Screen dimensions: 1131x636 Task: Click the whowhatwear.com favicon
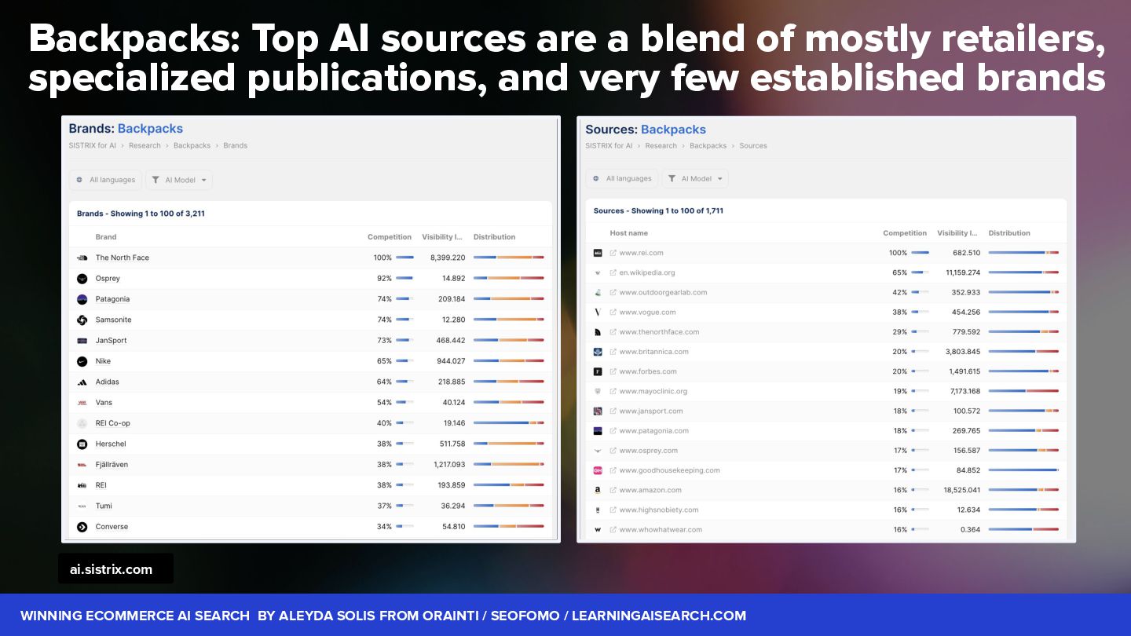click(598, 529)
